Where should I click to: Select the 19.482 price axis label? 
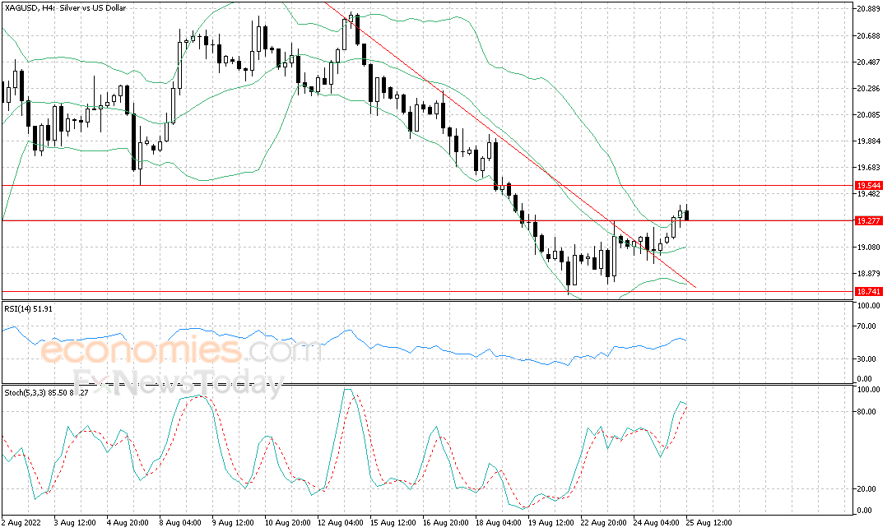(869, 194)
